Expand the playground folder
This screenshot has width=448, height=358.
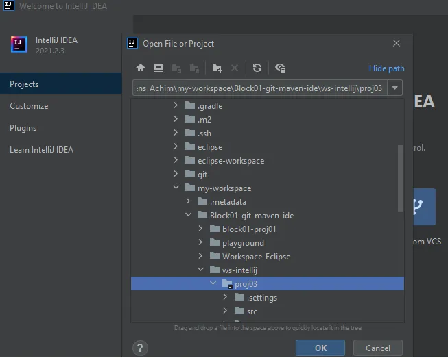(x=200, y=242)
